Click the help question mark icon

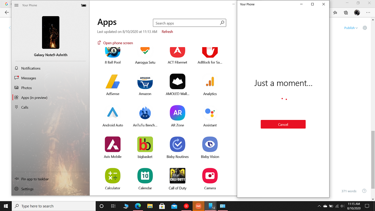point(364,191)
